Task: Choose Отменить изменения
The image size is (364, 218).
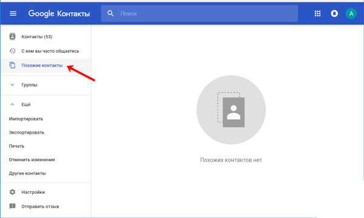Action: point(32,160)
